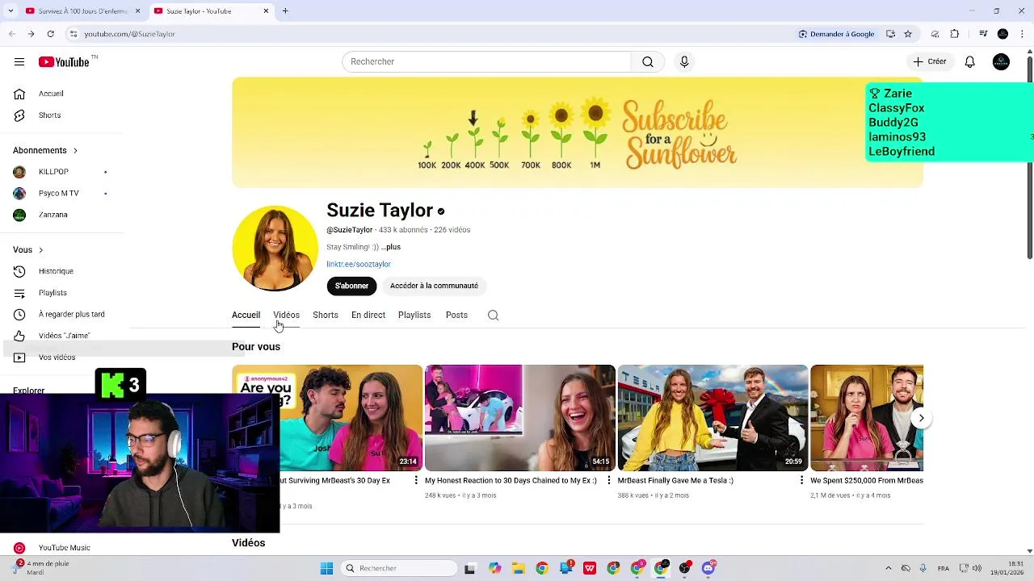Click Demander à Google in address bar

836,34
